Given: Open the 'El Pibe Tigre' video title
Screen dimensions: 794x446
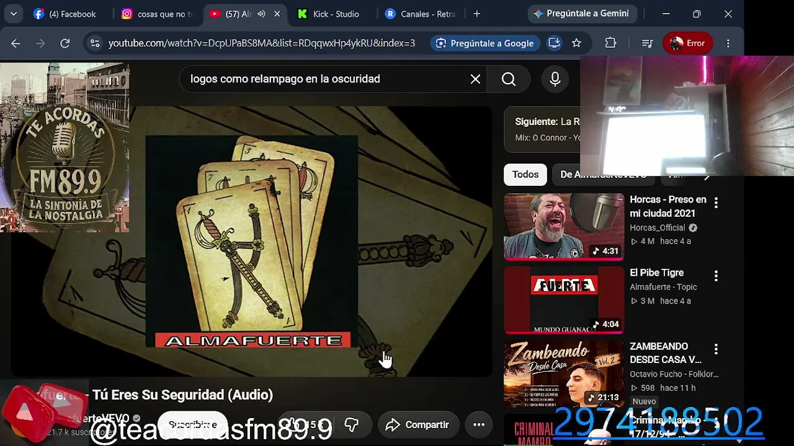Looking at the screenshot, I should click(x=657, y=273).
